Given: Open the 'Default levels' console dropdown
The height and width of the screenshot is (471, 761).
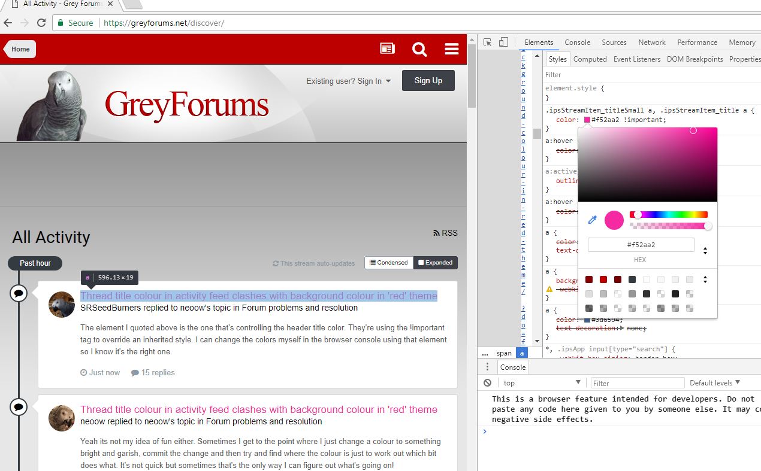Looking at the screenshot, I should (715, 383).
